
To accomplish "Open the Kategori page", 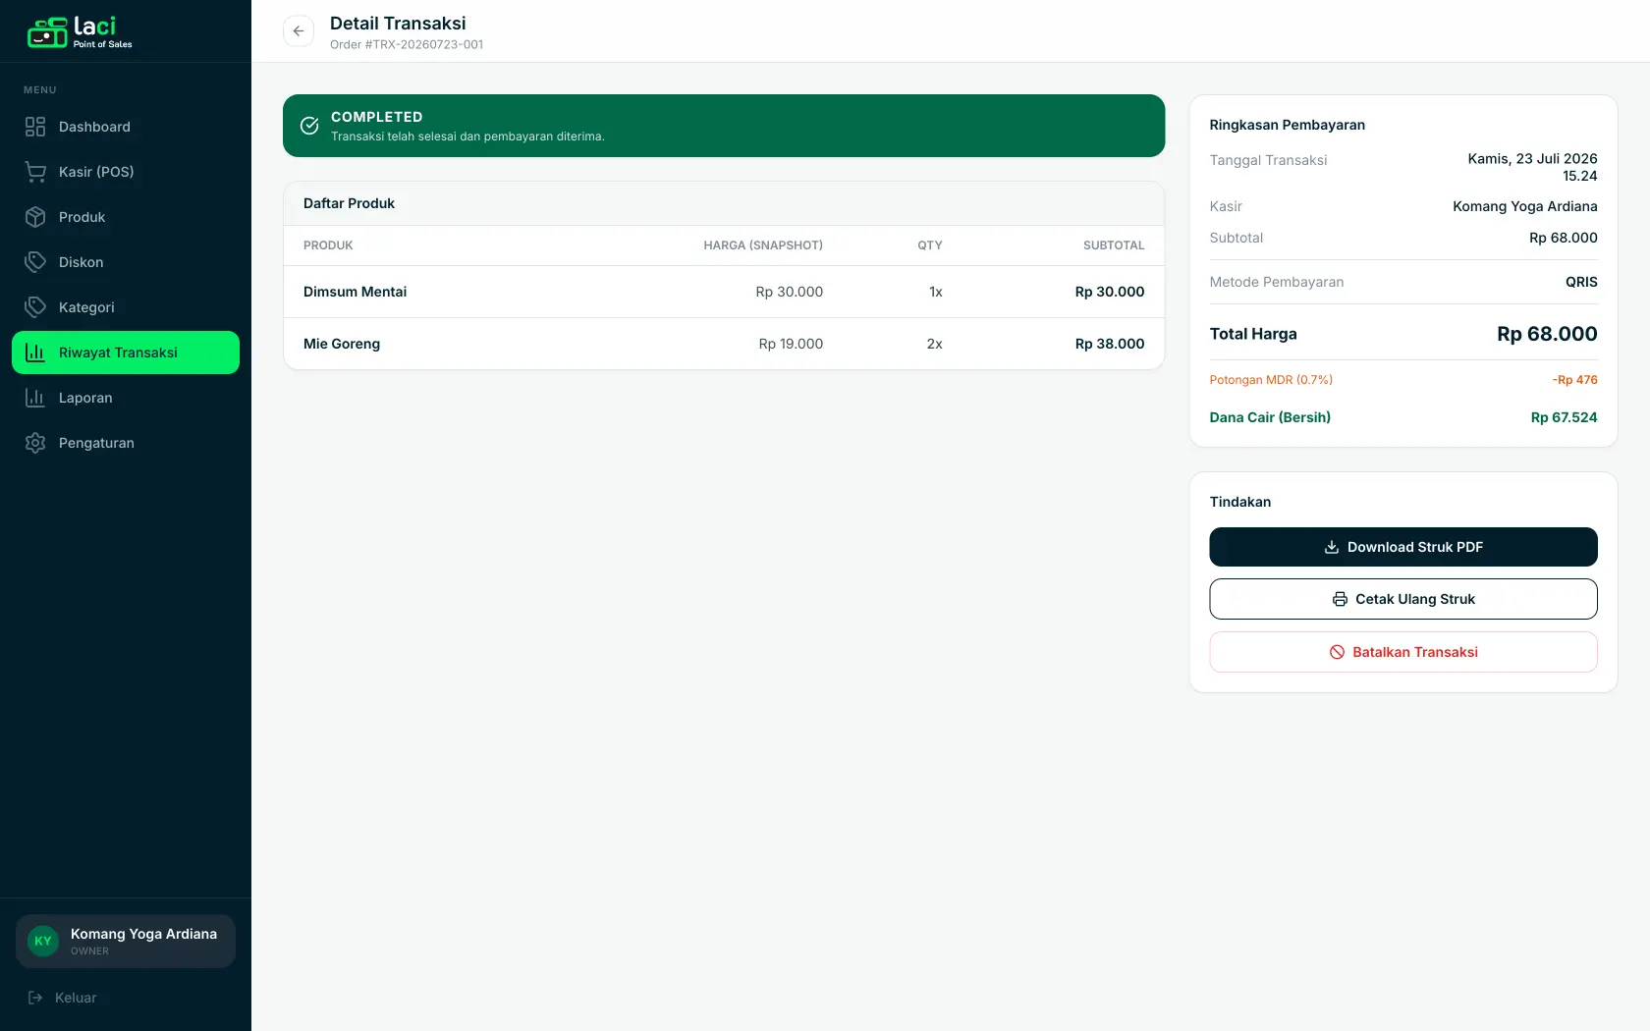I will point(126,307).
